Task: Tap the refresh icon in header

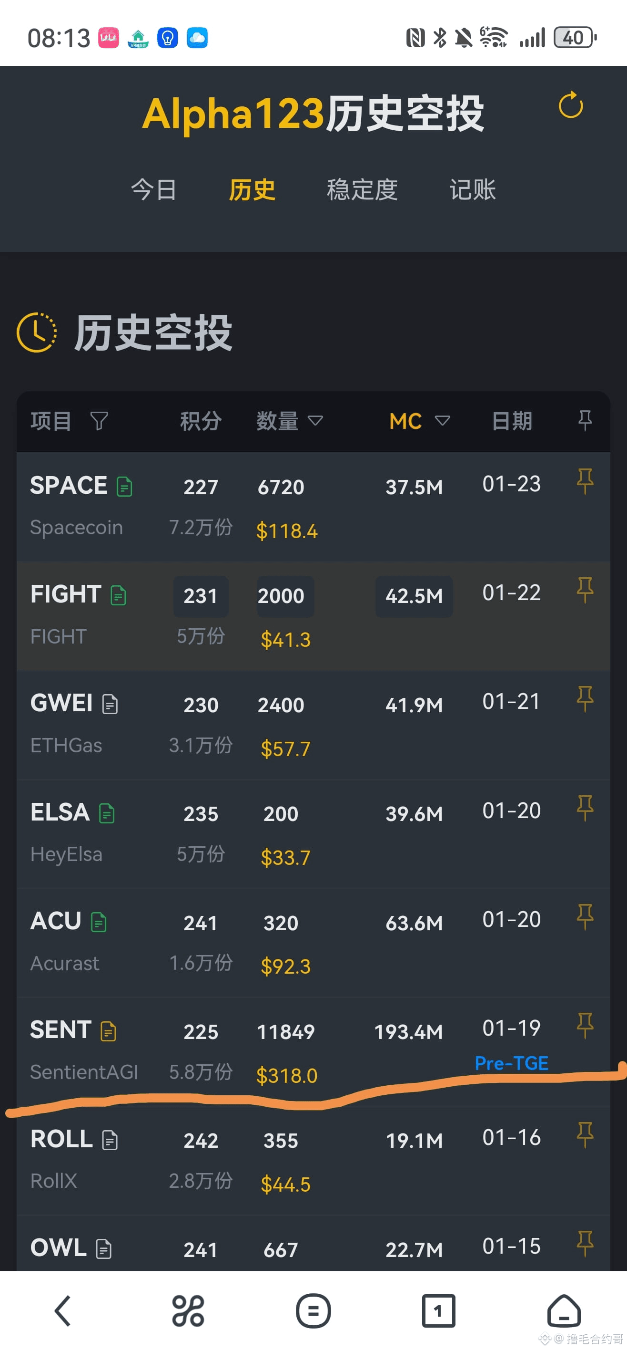Action: tap(570, 105)
